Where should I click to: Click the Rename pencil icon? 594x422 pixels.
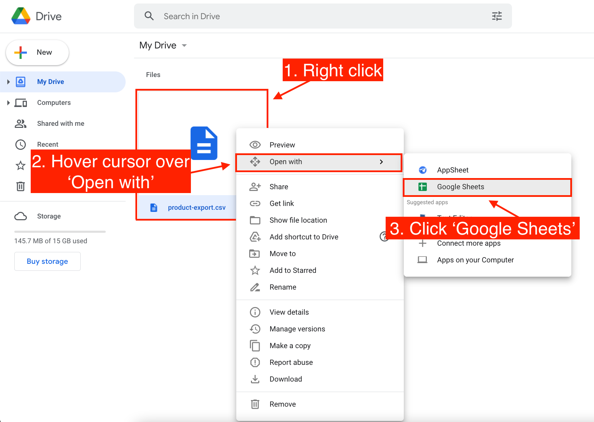[x=255, y=287]
